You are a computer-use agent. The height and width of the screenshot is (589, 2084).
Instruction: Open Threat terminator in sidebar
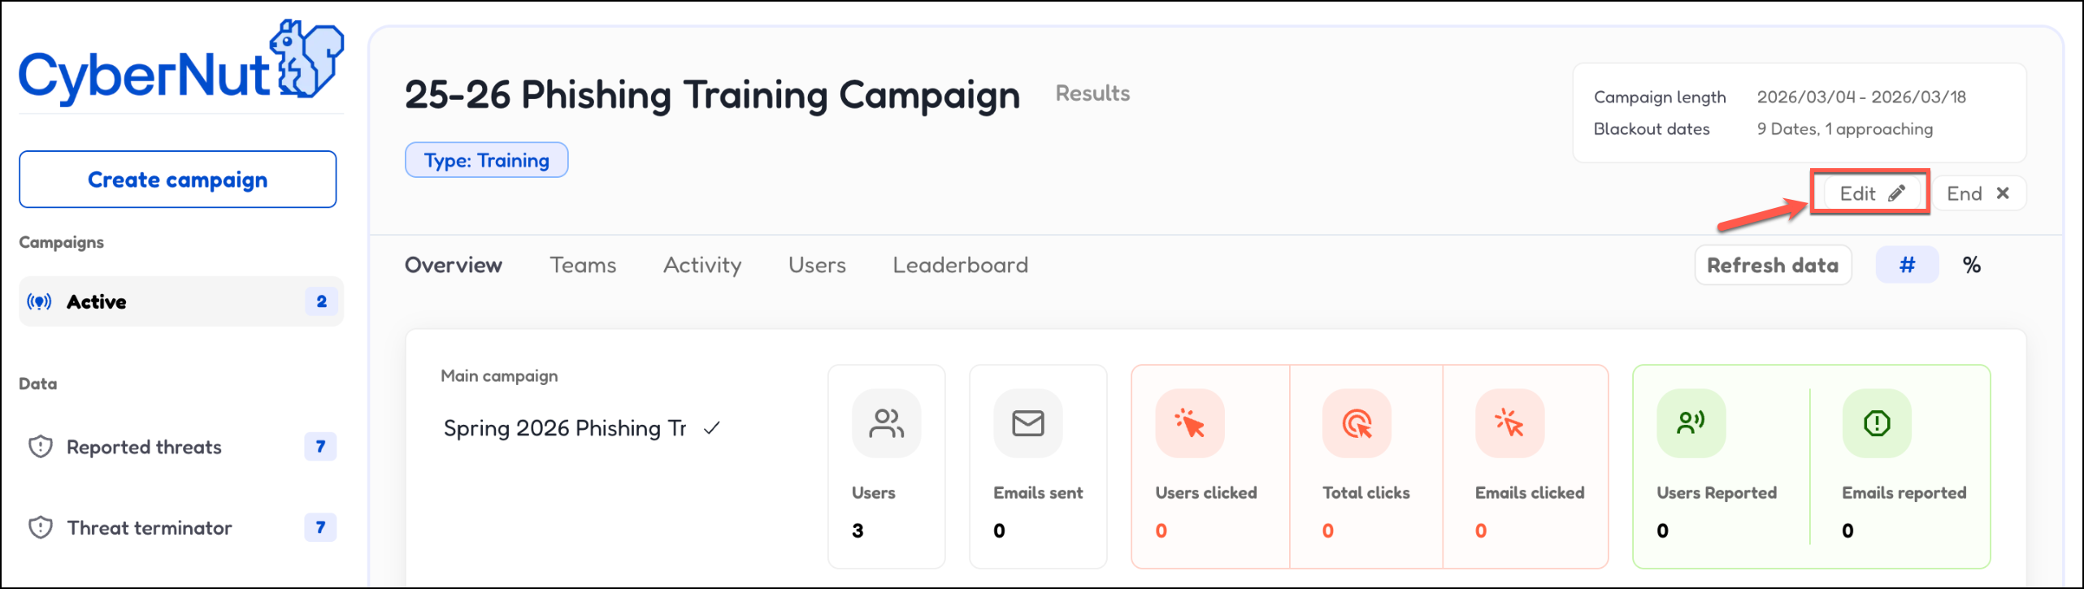pos(150,528)
